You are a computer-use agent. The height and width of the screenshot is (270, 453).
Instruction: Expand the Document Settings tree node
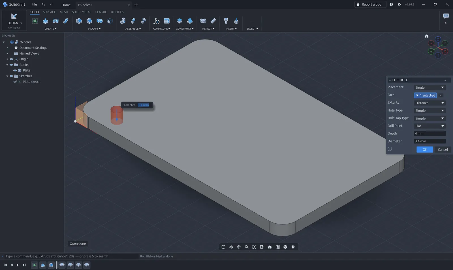point(7,48)
